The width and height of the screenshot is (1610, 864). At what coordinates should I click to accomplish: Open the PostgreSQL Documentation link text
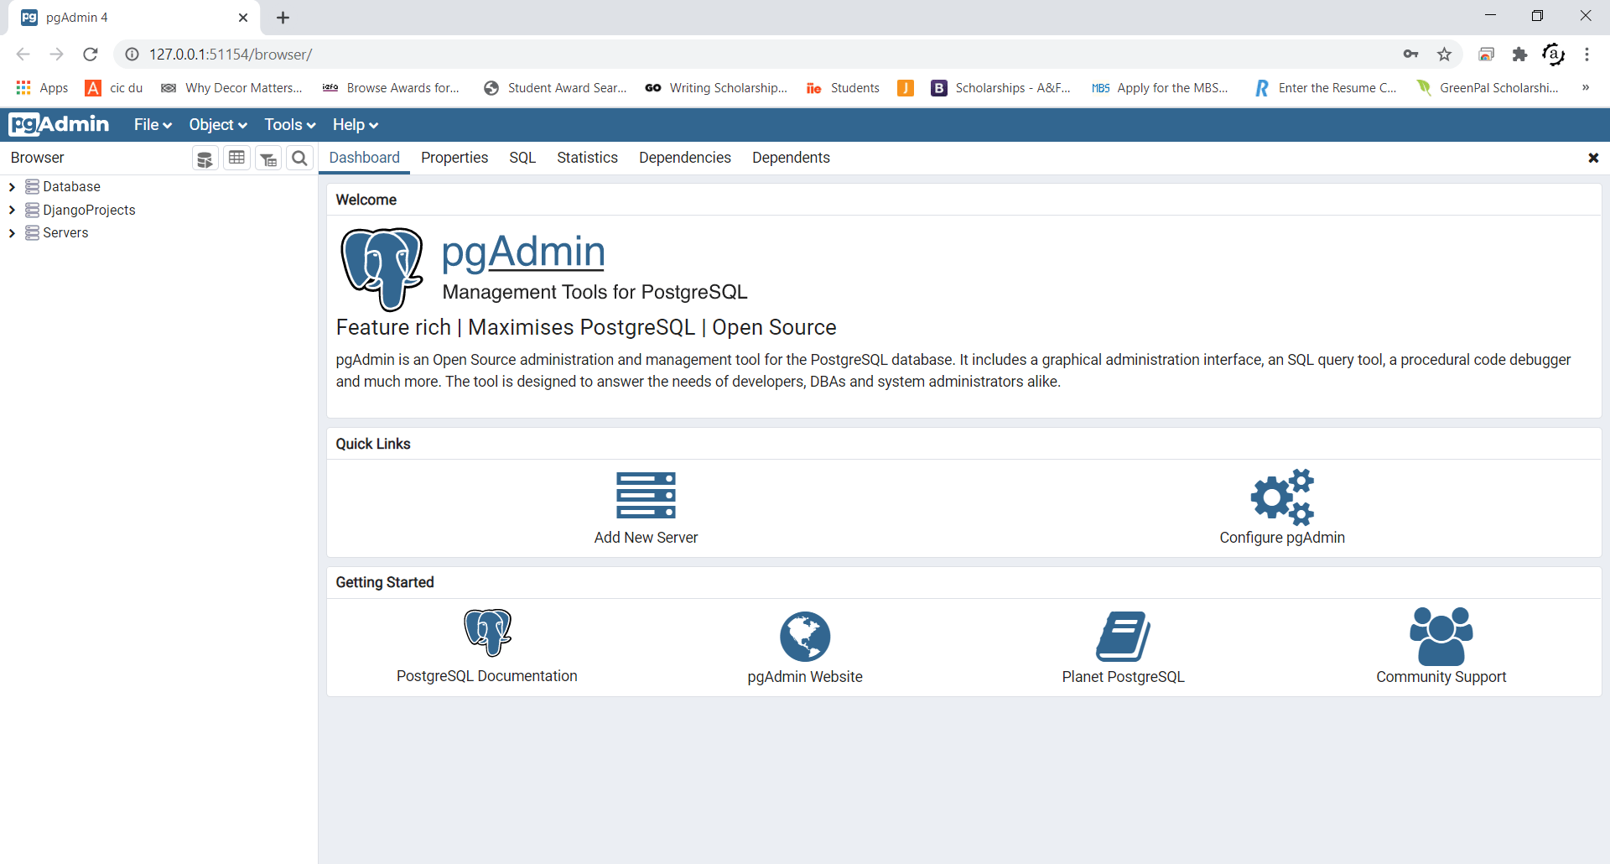(x=487, y=676)
